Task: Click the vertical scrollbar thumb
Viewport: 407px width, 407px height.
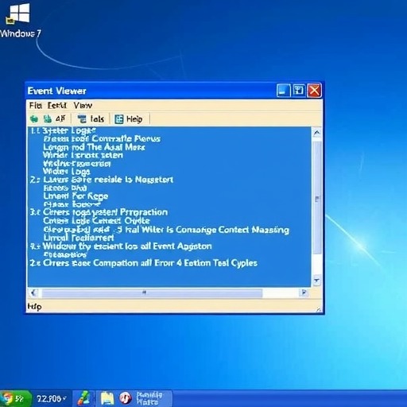Action: point(317,198)
